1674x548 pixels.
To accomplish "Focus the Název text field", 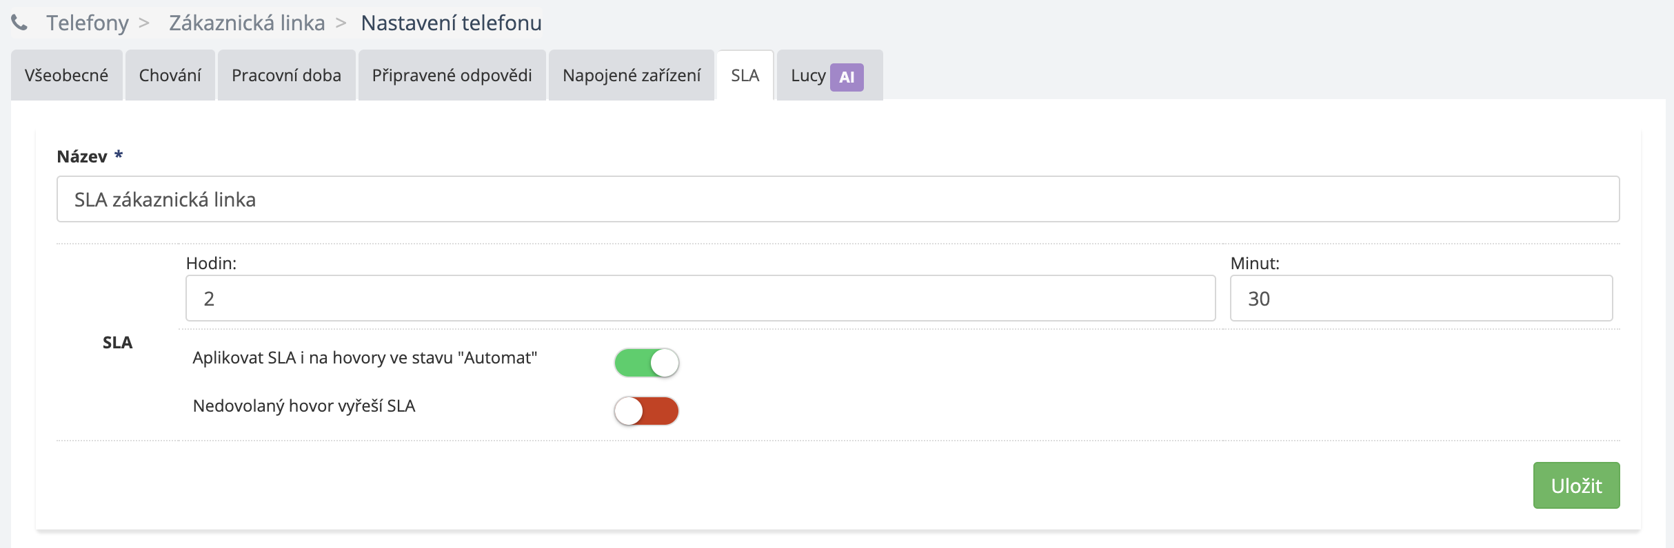I will coord(838,200).
